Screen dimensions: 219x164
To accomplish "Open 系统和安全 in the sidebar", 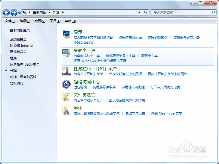I will click(x=18, y=39).
